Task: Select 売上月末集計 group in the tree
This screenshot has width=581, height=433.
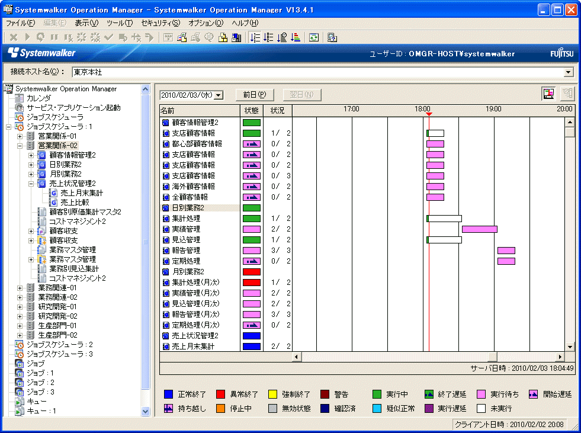Action: coord(82,193)
